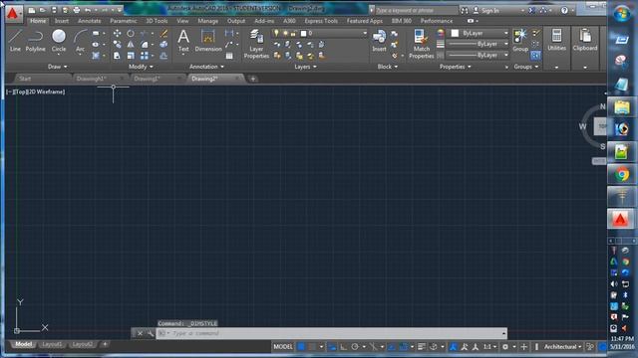
Task: Select the Dimension tool
Action: pos(208,41)
